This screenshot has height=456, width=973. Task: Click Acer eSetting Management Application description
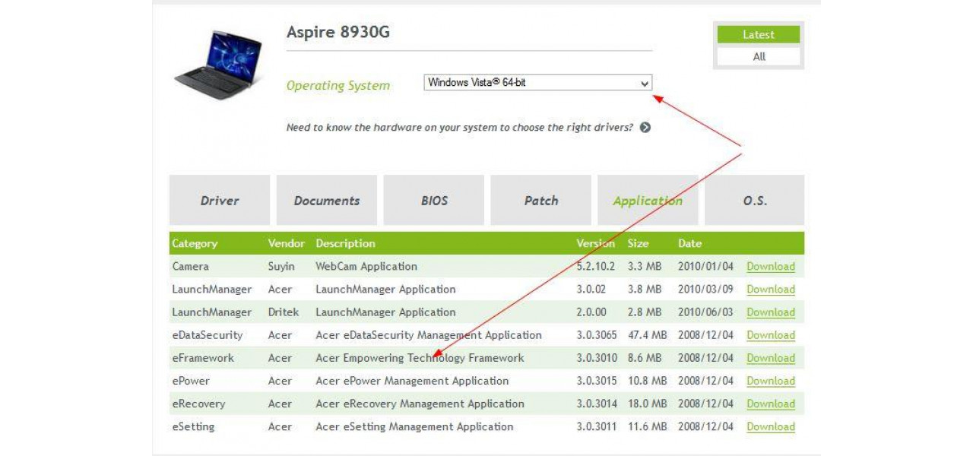tap(415, 426)
